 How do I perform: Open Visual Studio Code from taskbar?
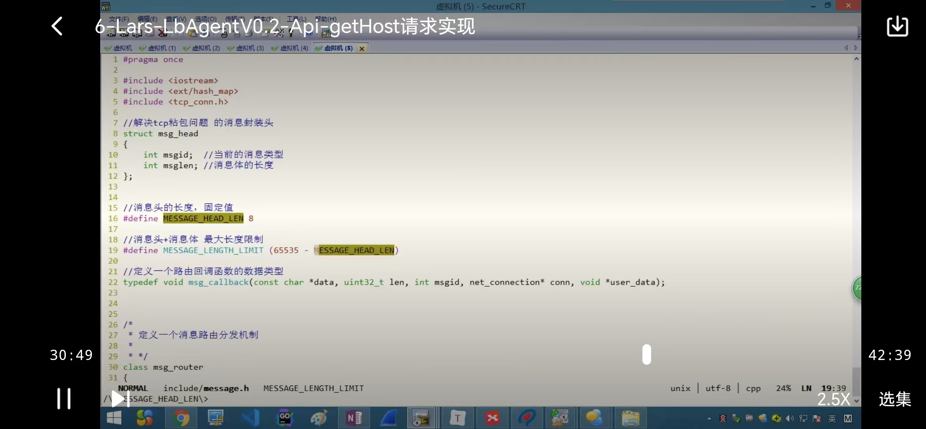(250, 418)
